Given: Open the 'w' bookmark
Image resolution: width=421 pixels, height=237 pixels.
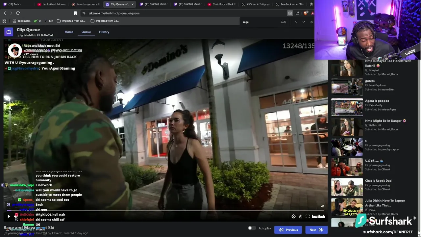Looking at the screenshot, I should coord(37,21).
